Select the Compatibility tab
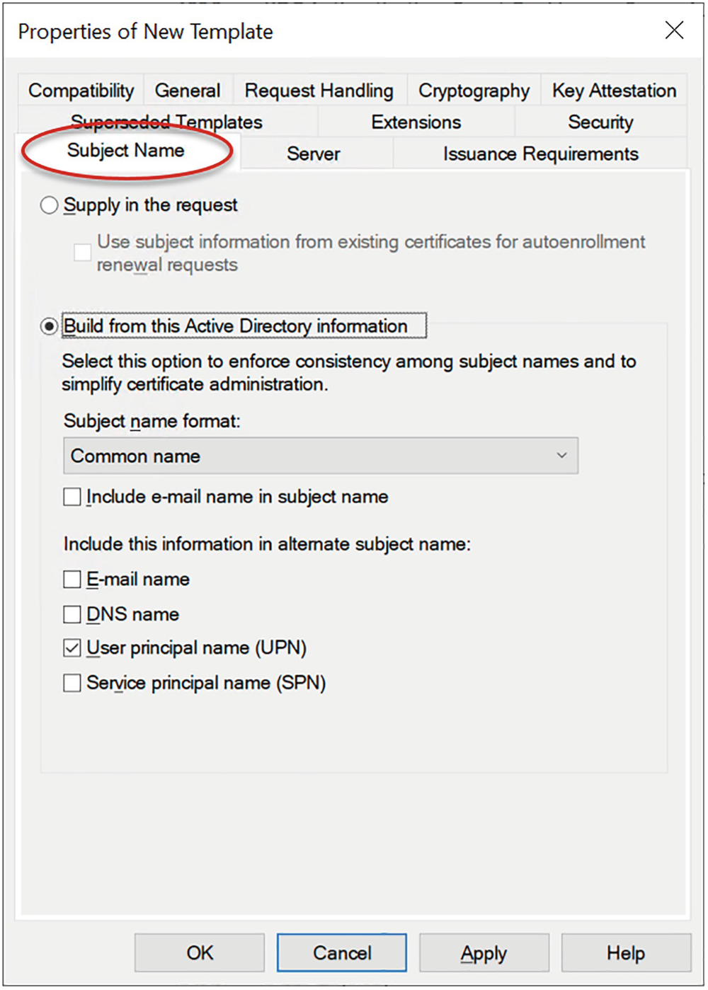Image resolution: width=708 pixels, height=990 pixels. 80,90
